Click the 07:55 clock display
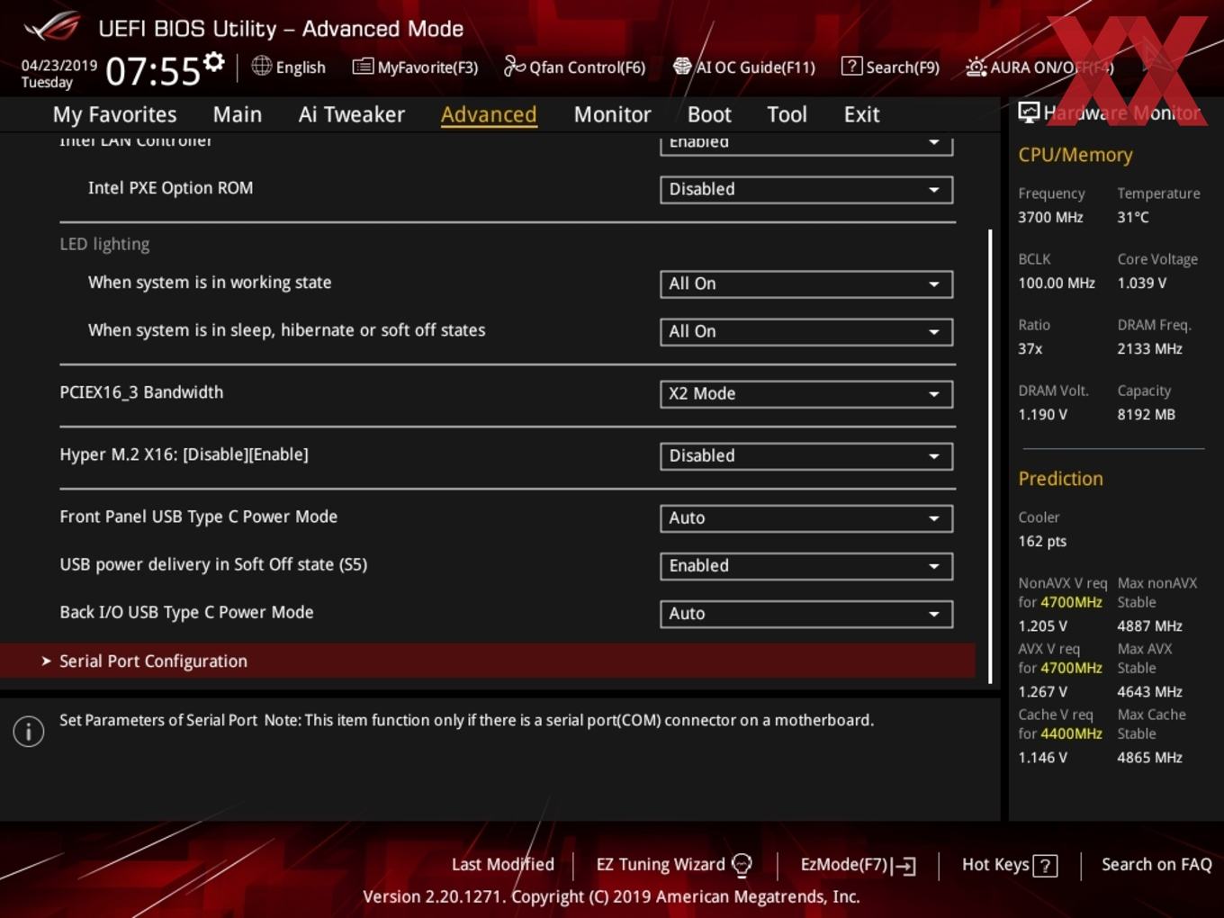Viewport: 1224px width, 918px height. pos(153,71)
